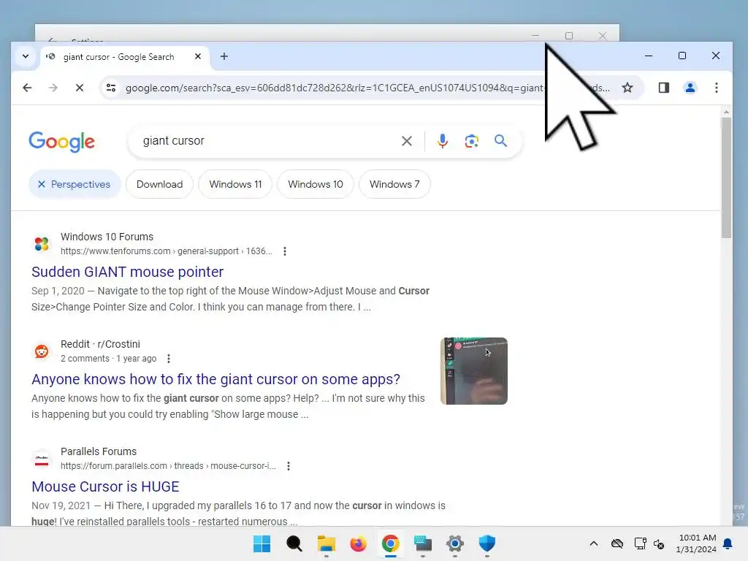Go back to the previous page
The height and width of the screenshot is (561, 748).
27,88
